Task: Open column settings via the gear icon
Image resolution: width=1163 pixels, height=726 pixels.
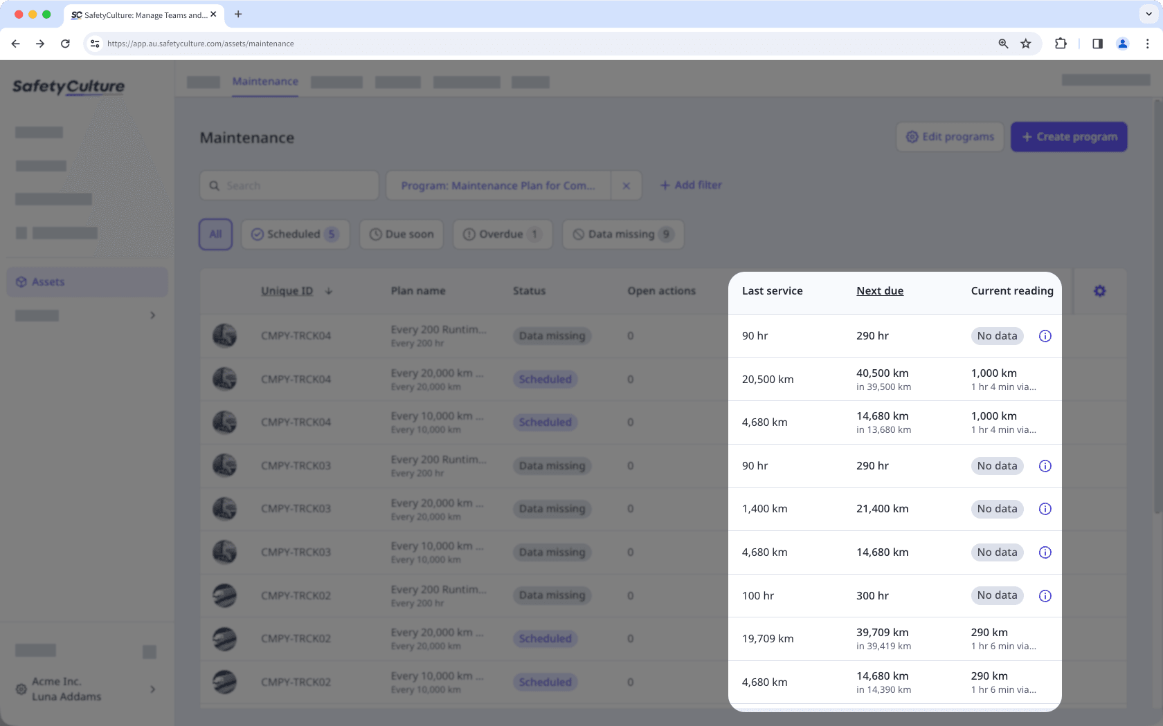Action: click(1099, 291)
